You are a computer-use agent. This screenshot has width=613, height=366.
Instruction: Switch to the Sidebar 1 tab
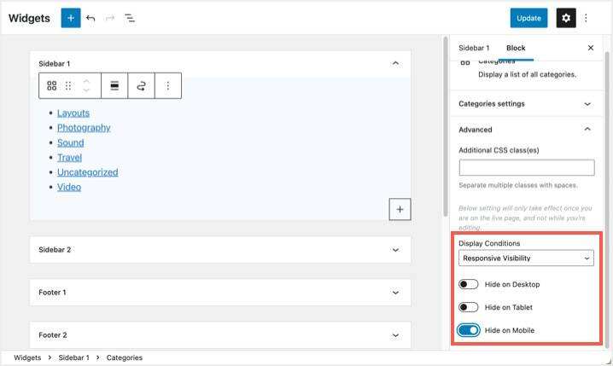pyautogui.click(x=474, y=49)
